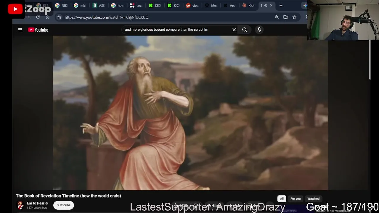Mute the active tab via speaker icon

pyautogui.click(x=266, y=5)
